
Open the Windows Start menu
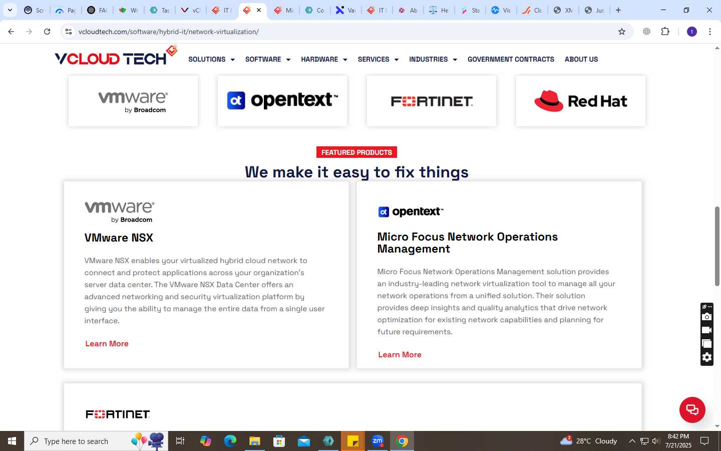12,441
